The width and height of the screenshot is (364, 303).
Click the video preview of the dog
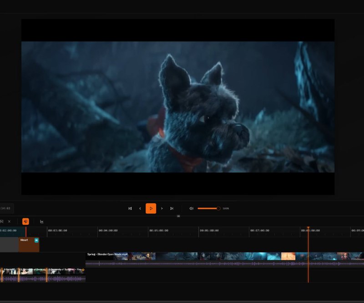178,107
